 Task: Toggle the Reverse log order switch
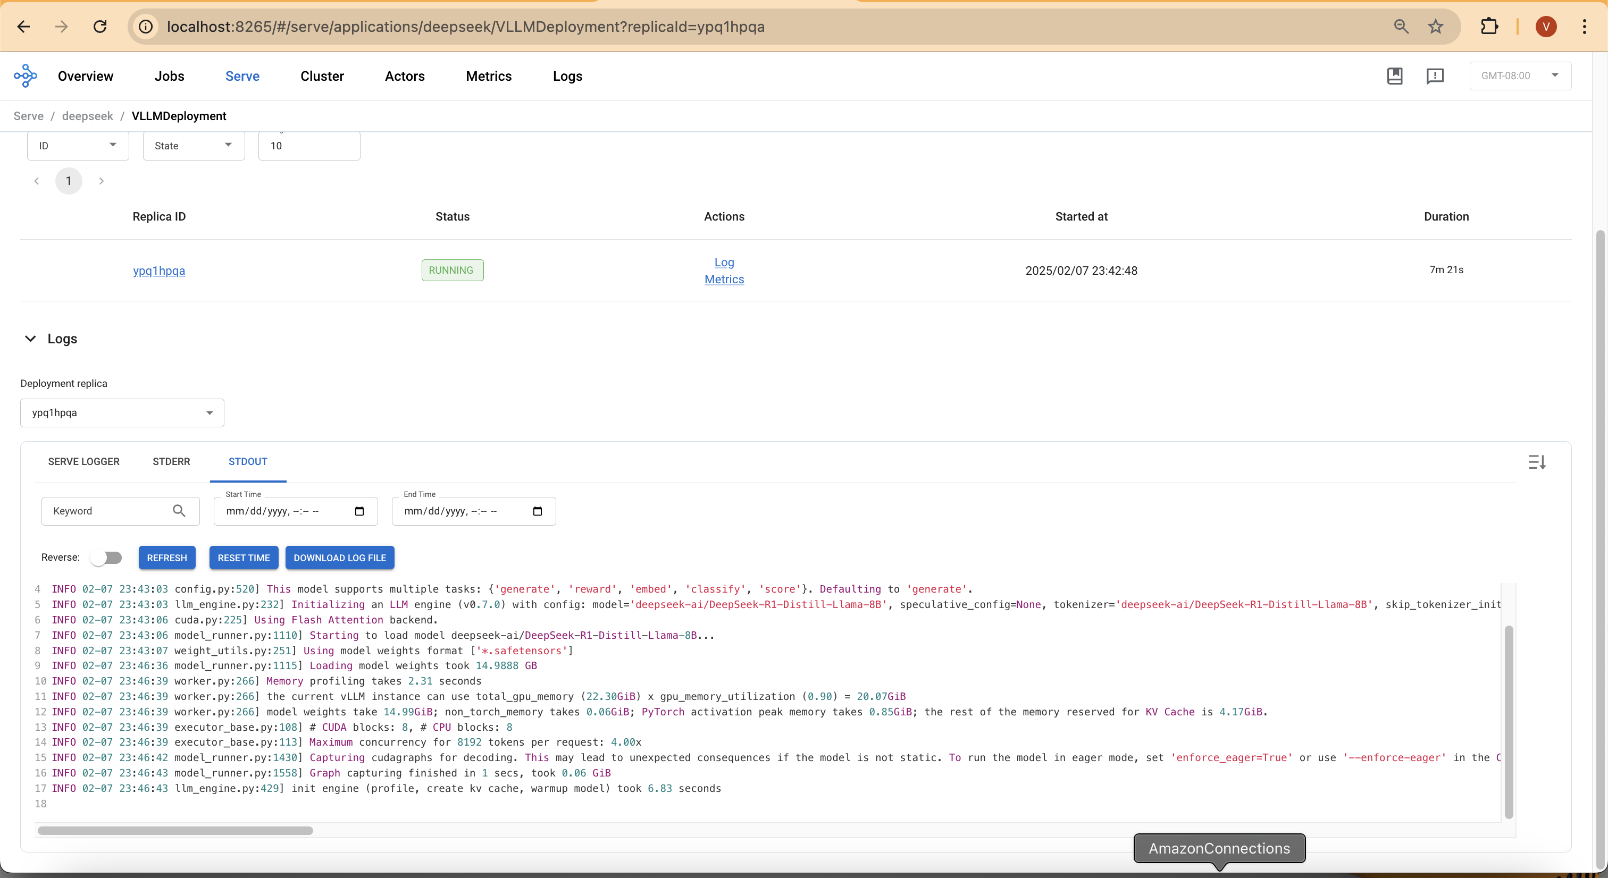coord(106,558)
